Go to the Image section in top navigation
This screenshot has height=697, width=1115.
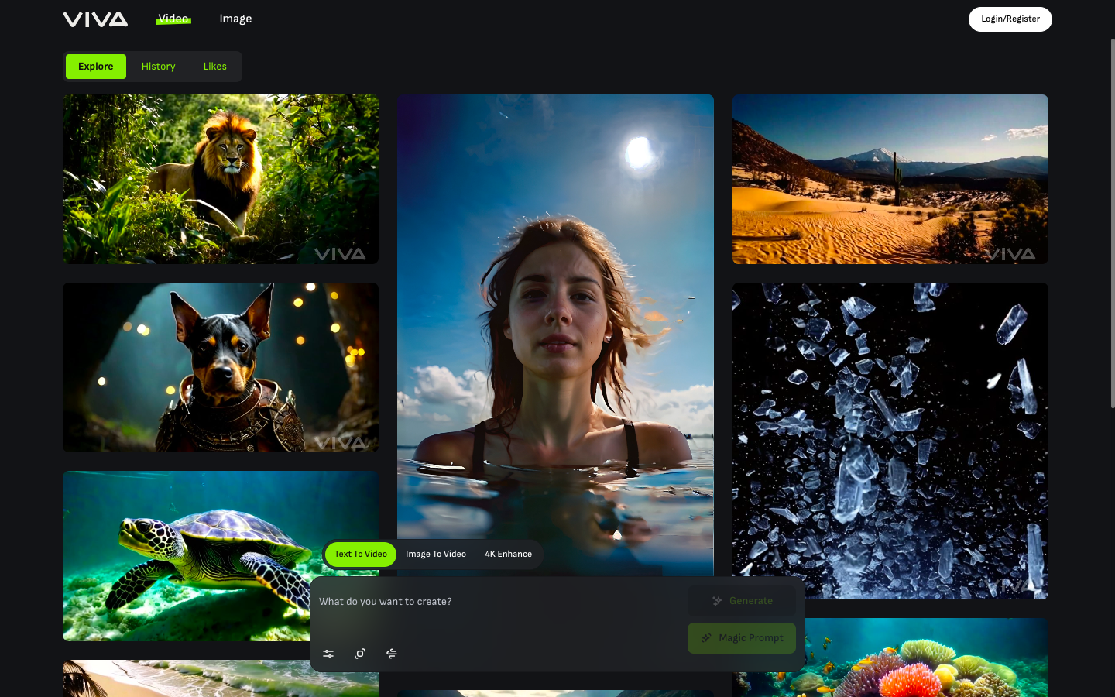coord(235,19)
